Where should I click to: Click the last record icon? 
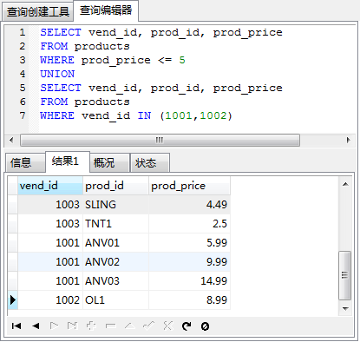point(73,326)
